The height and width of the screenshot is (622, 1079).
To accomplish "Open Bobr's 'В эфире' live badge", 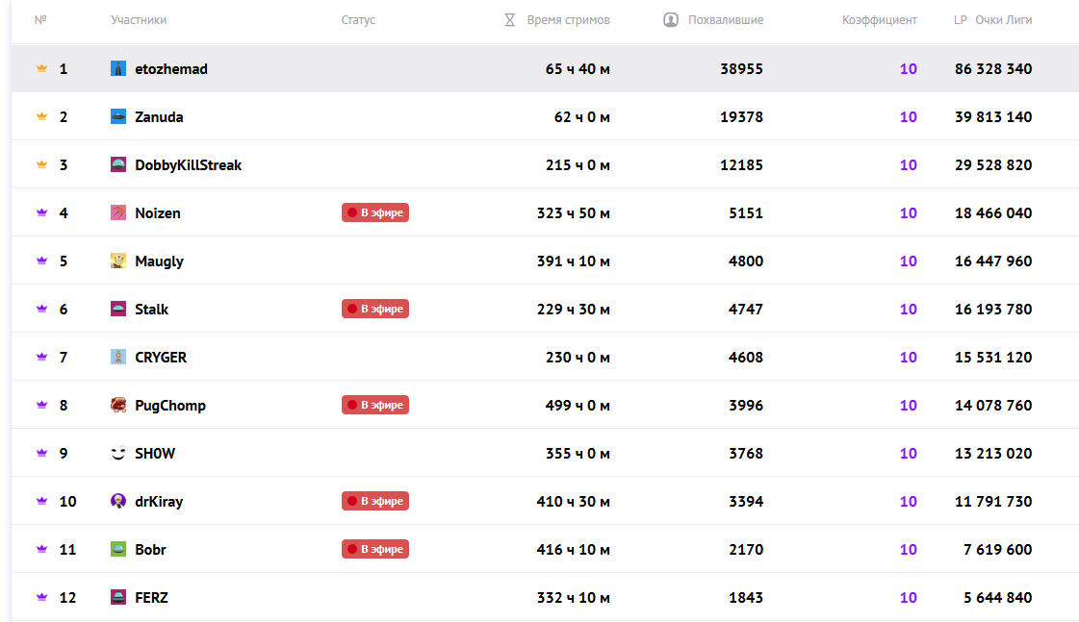I will (375, 549).
